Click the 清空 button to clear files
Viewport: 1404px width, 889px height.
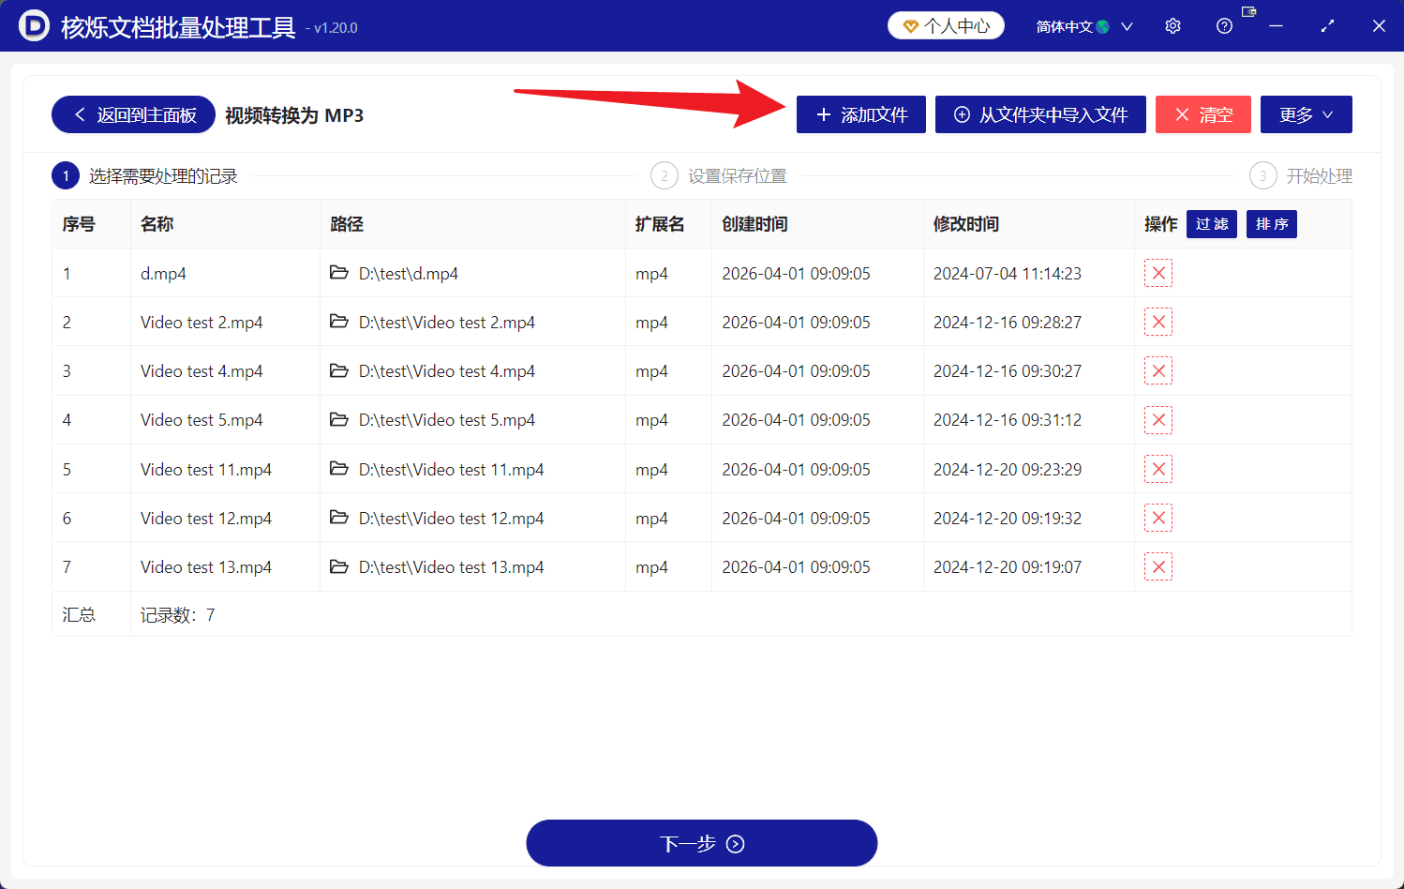[x=1202, y=113]
